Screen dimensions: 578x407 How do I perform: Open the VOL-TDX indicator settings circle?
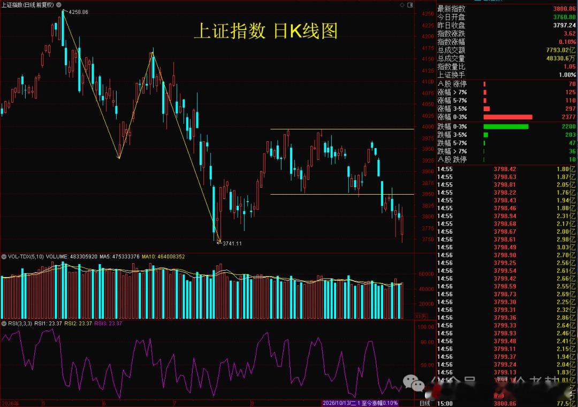click(x=4, y=256)
